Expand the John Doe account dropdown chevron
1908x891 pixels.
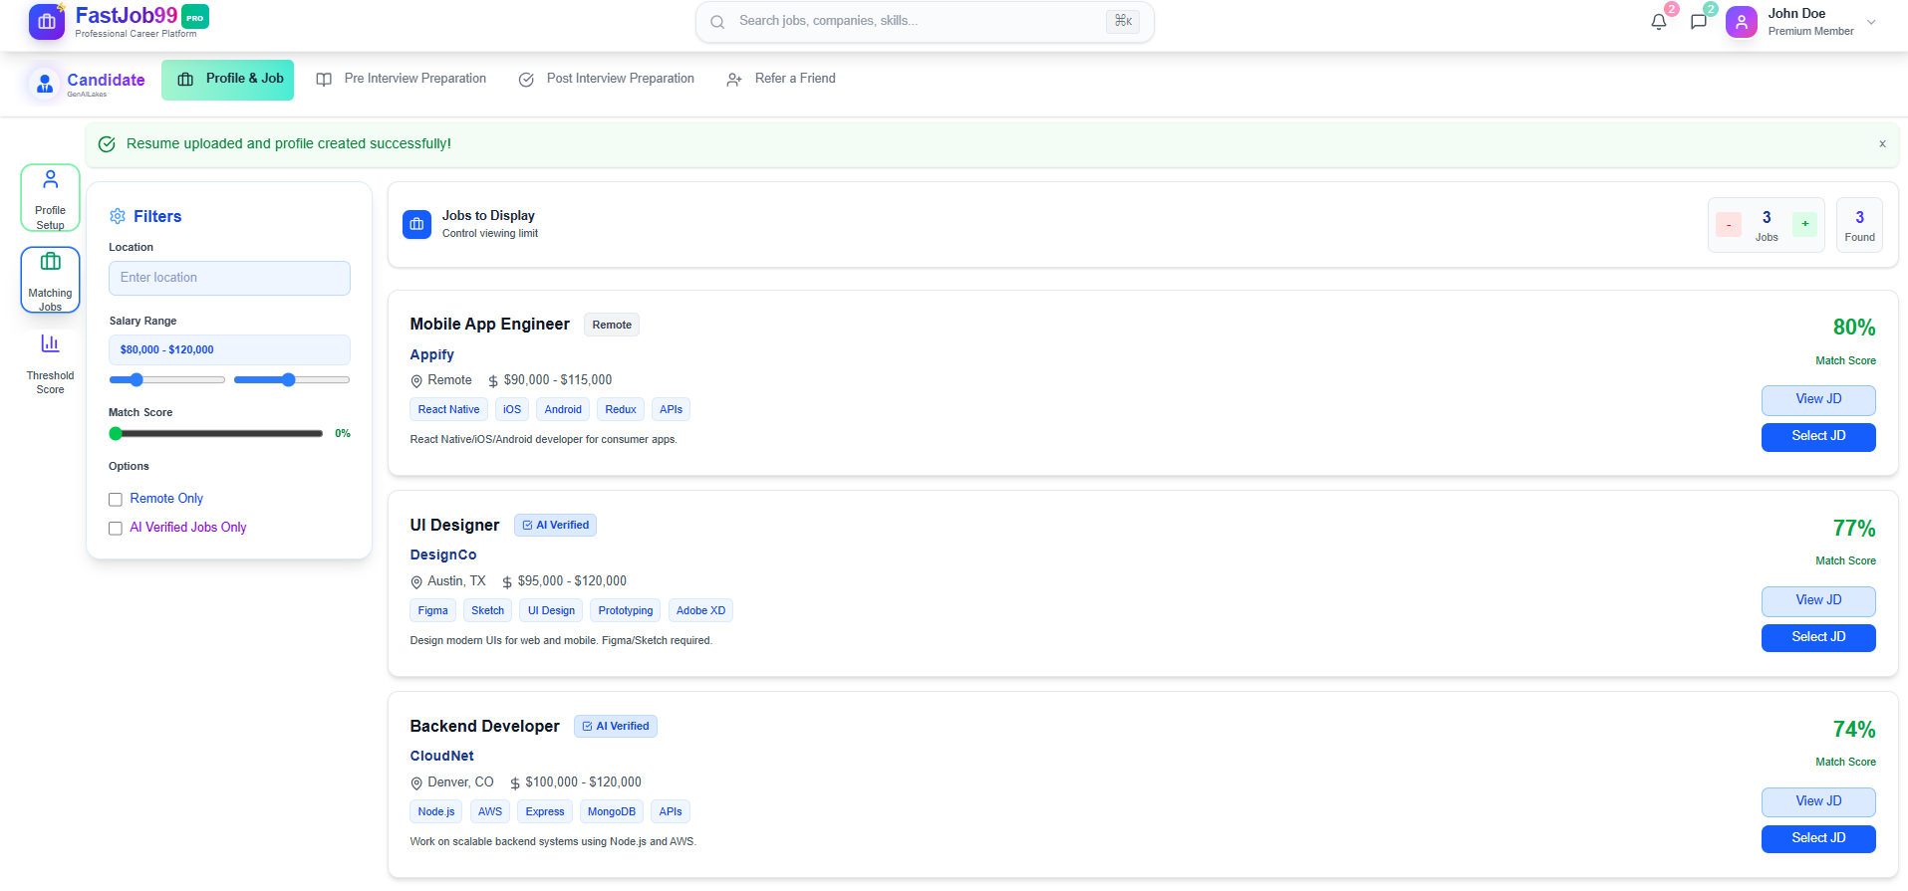click(x=1871, y=22)
